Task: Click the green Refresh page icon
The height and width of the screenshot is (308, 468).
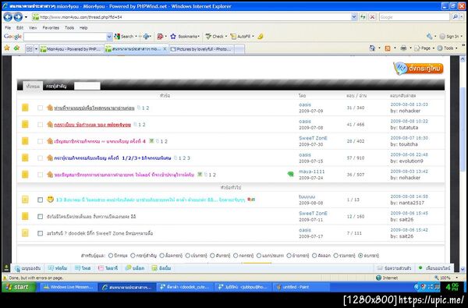Action: [363, 17]
